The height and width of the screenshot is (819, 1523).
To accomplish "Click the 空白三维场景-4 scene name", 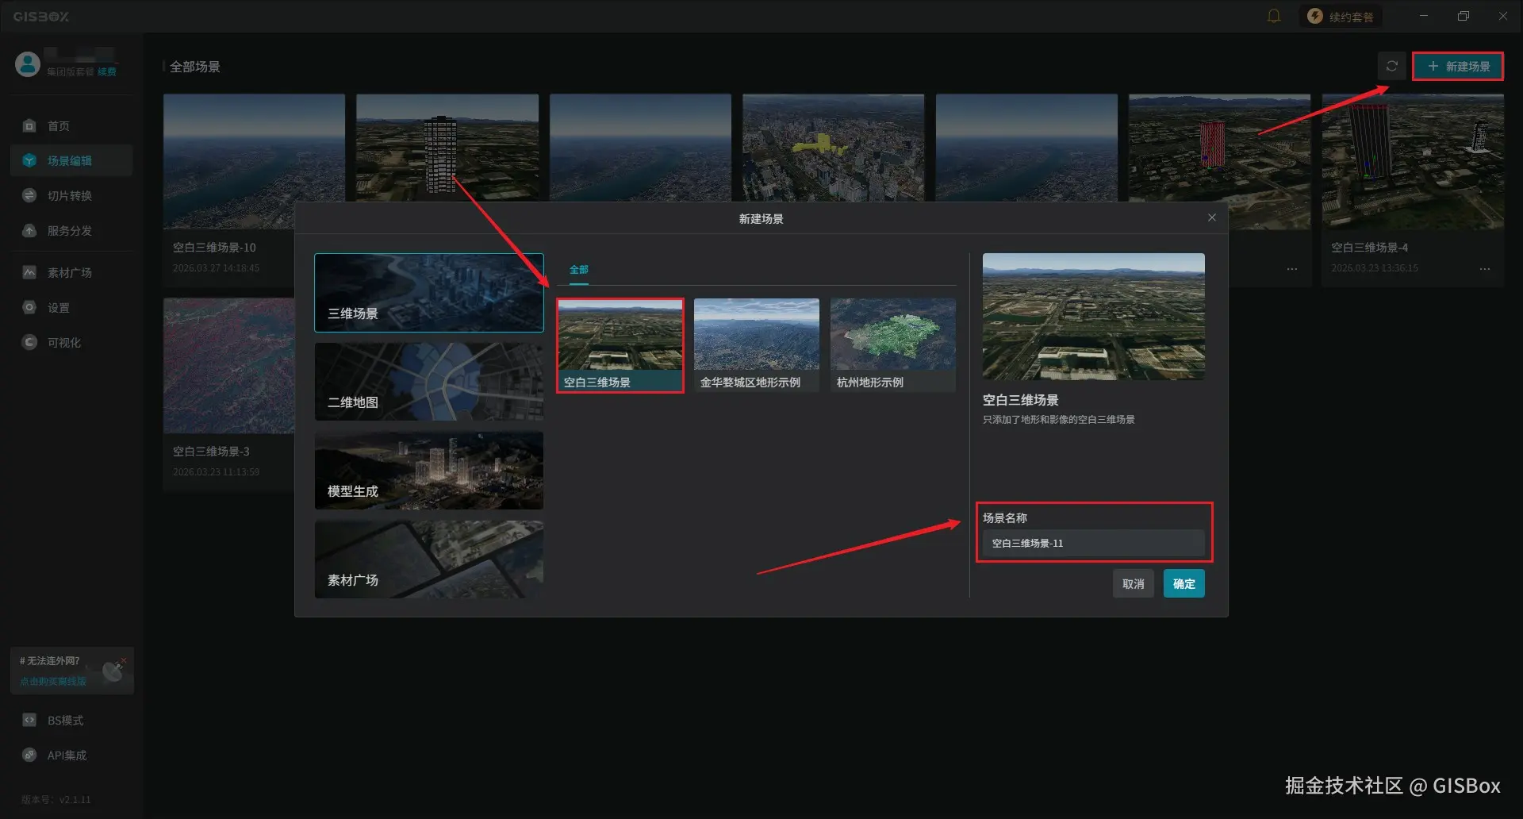I will coord(1369,248).
